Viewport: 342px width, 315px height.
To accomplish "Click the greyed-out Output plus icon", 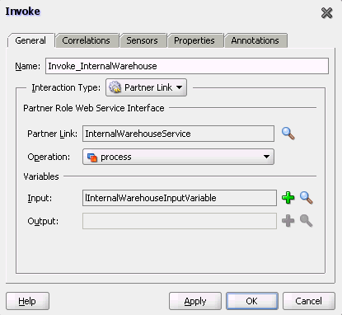I will [x=288, y=221].
